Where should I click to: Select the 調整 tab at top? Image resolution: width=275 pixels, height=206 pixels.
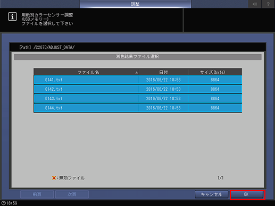coord(135,4)
